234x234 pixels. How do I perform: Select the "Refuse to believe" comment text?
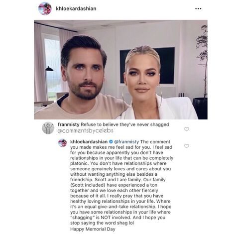pos(125,124)
